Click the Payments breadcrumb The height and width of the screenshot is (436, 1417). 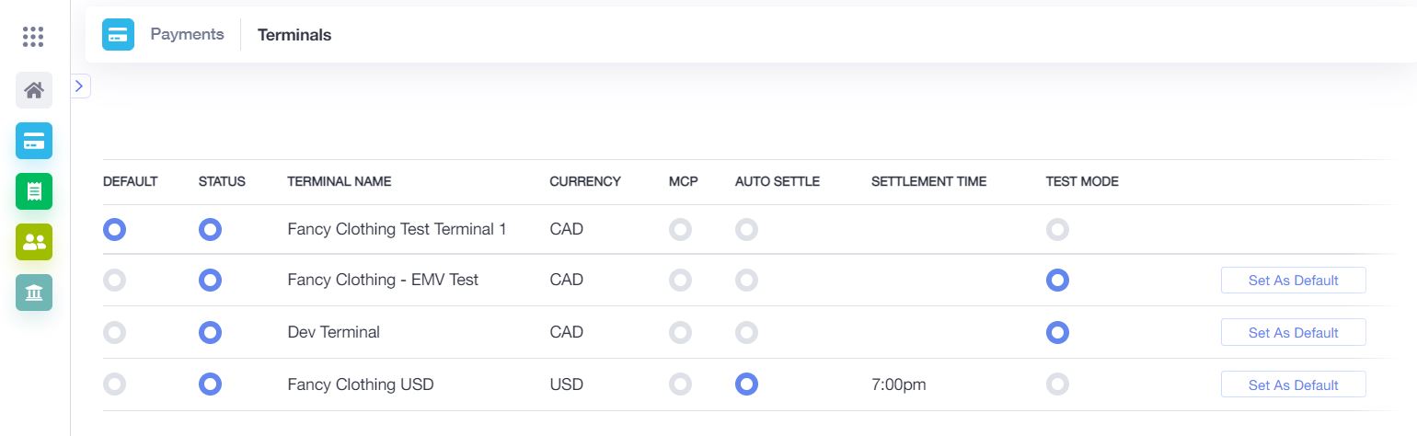(187, 34)
